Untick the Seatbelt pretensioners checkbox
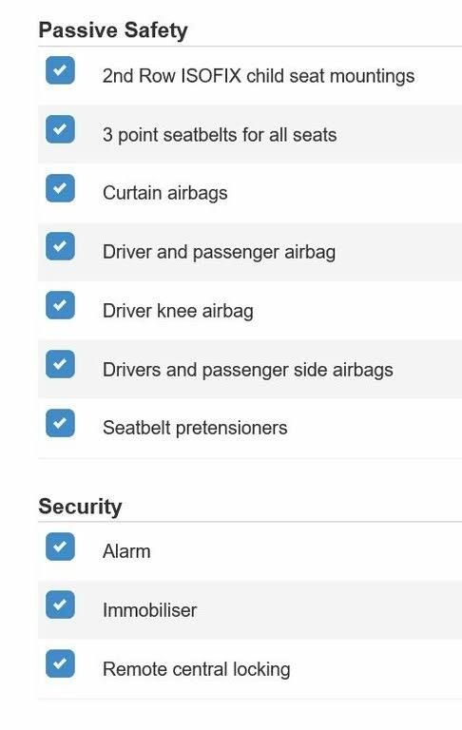This screenshot has width=462, height=730. tap(60, 423)
